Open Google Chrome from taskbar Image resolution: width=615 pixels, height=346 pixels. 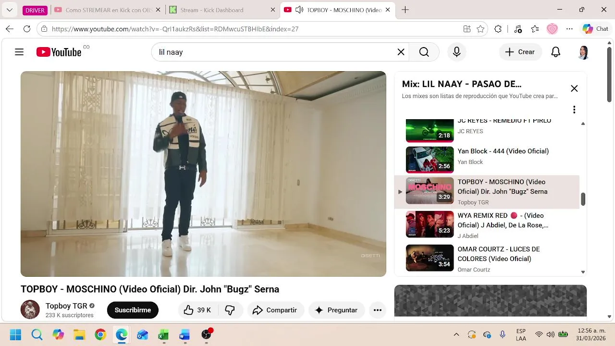tap(100, 334)
